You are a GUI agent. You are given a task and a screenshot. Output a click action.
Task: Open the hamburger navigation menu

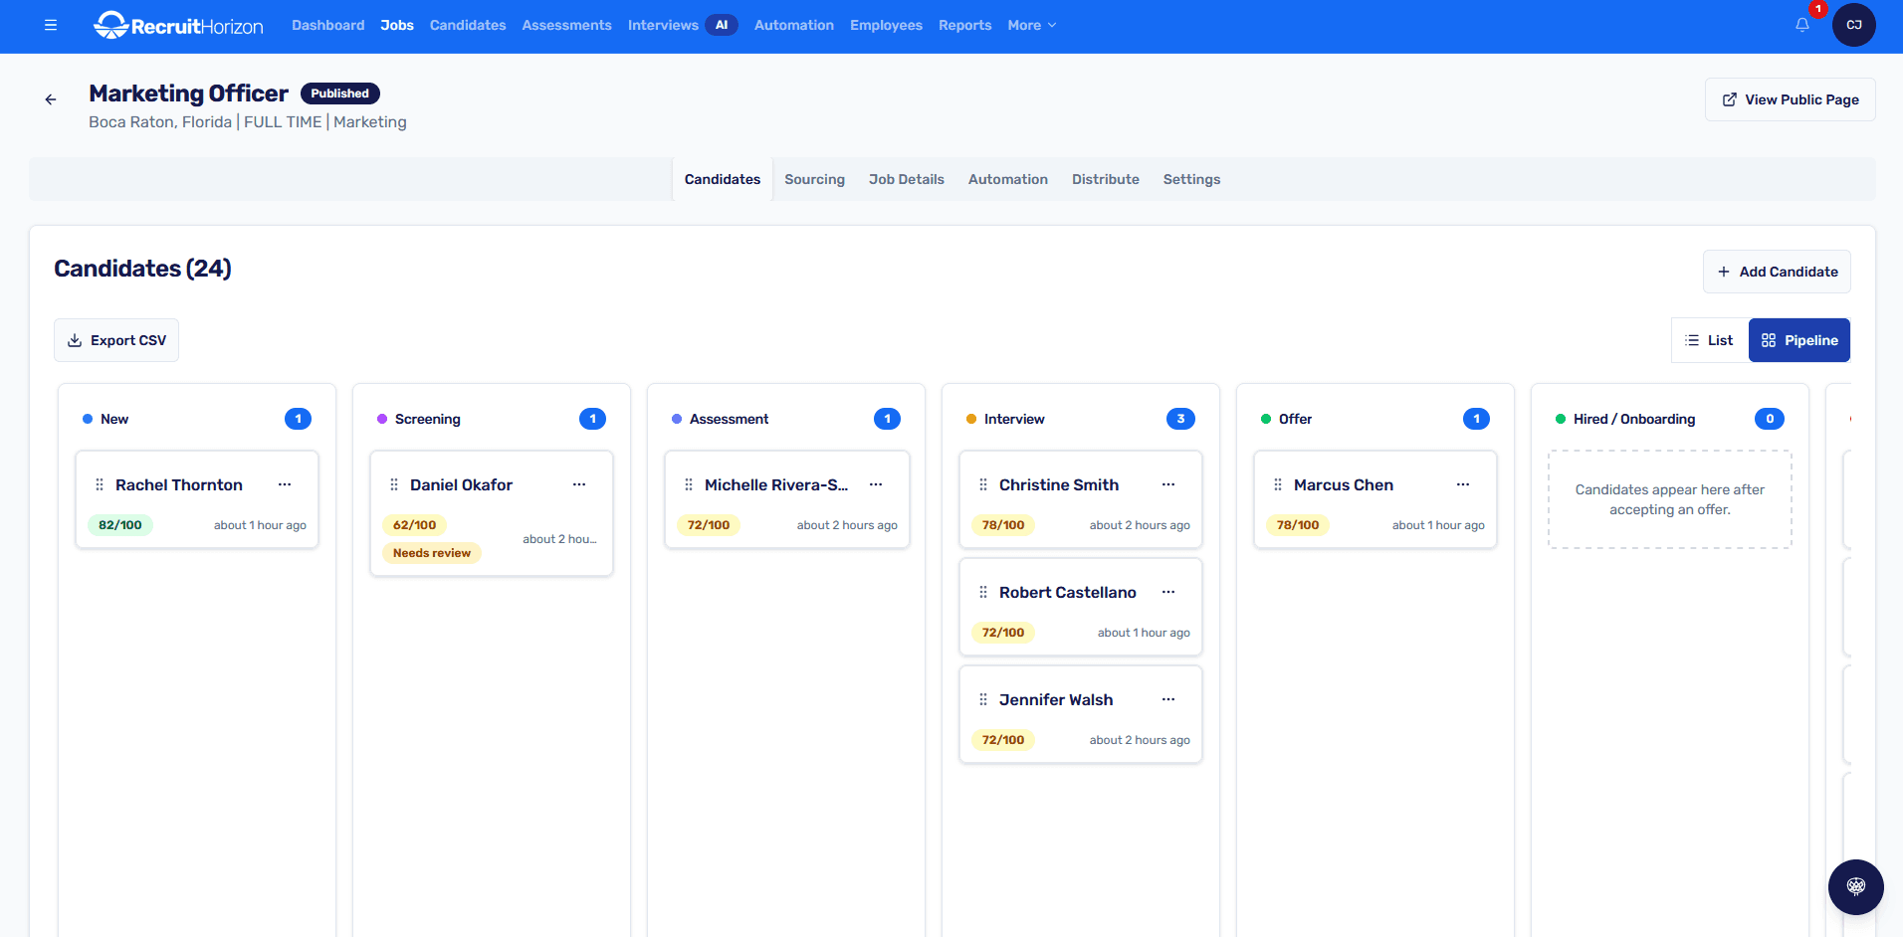(50, 25)
